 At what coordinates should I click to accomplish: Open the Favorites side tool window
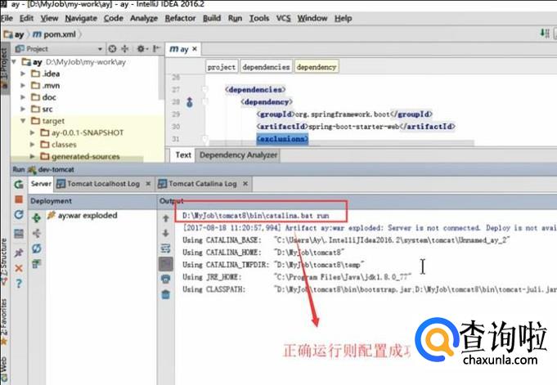pyautogui.click(x=4, y=321)
